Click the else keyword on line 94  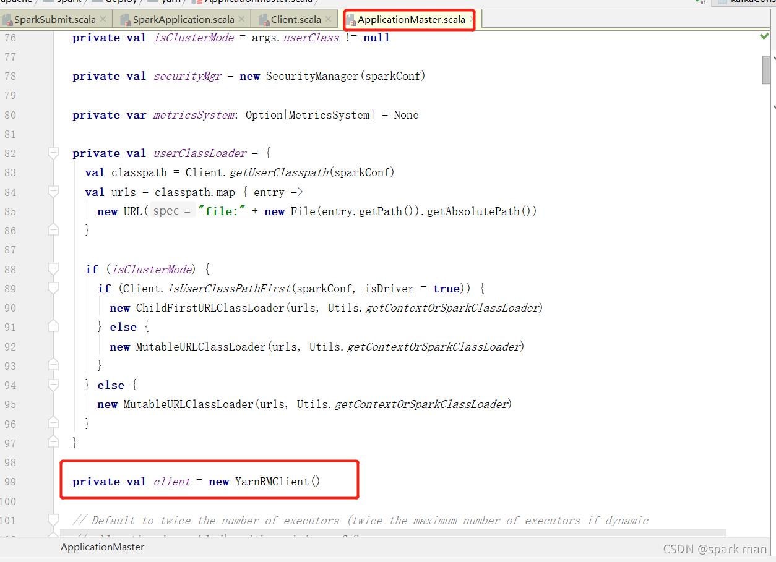coord(111,385)
